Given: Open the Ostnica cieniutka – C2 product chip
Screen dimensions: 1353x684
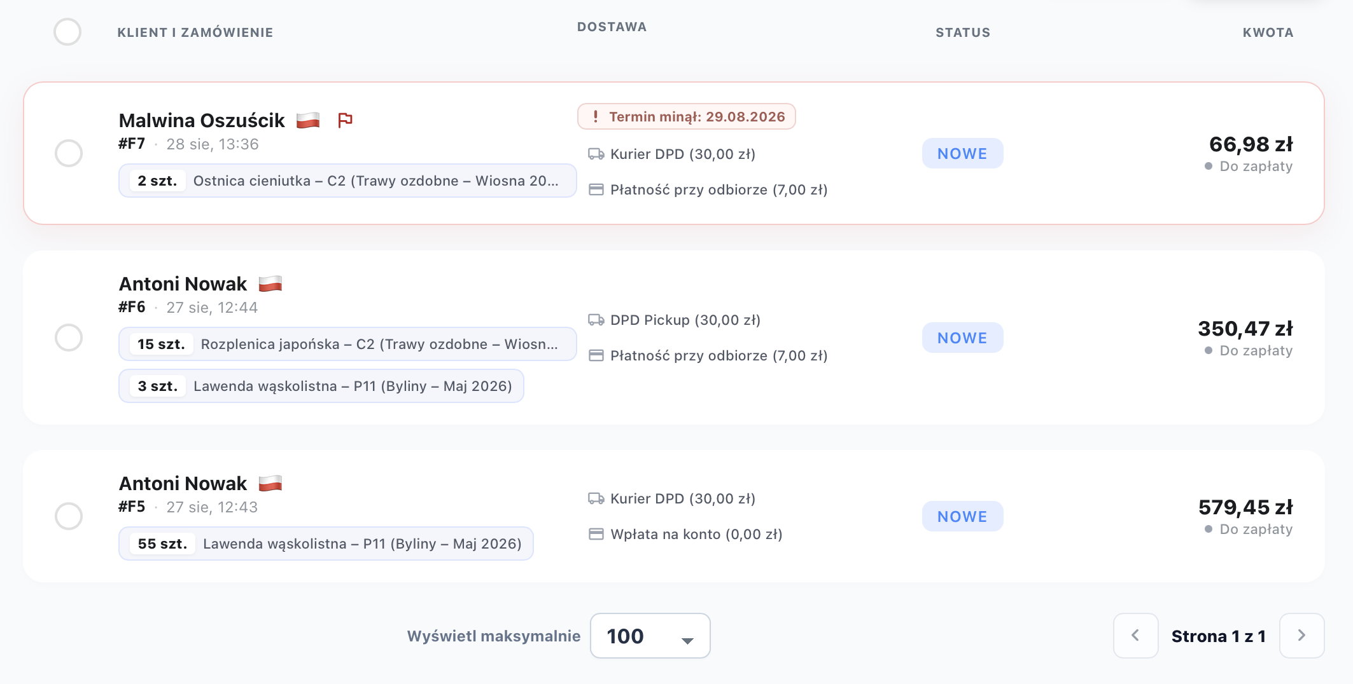Looking at the screenshot, I should point(347,181).
